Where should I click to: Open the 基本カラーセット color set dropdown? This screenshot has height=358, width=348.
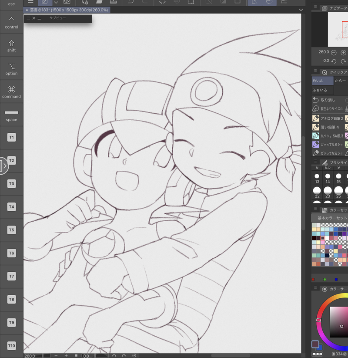[x=330, y=218]
